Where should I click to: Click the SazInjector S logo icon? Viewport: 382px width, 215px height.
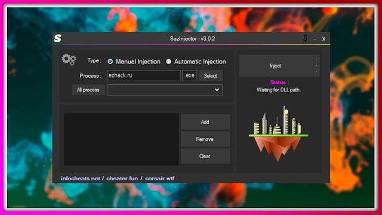[x=58, y=38]
